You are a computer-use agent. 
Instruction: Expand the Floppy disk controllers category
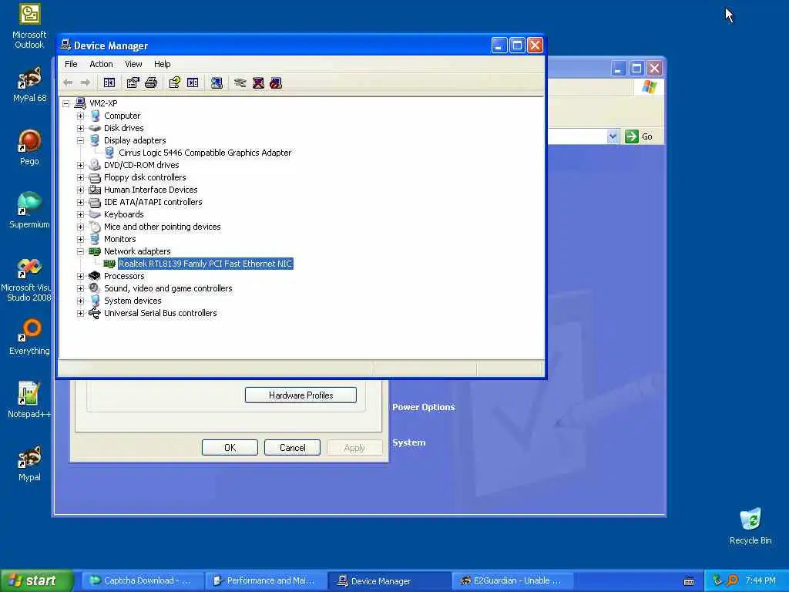tap(80, 178)
